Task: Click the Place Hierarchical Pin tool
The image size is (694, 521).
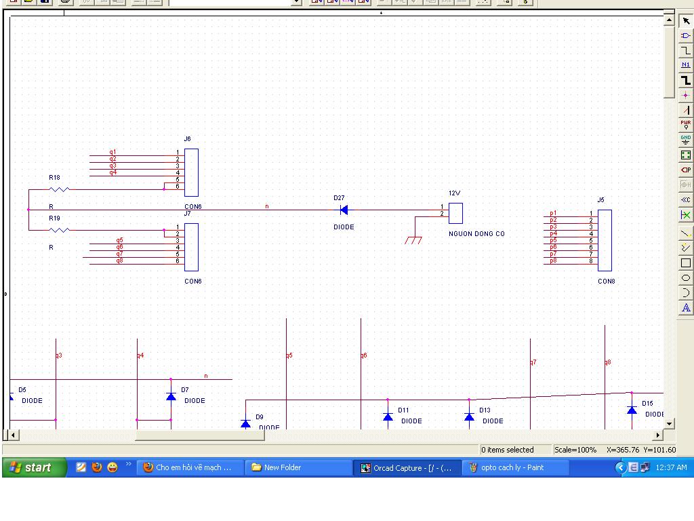Action: point(686,185)
